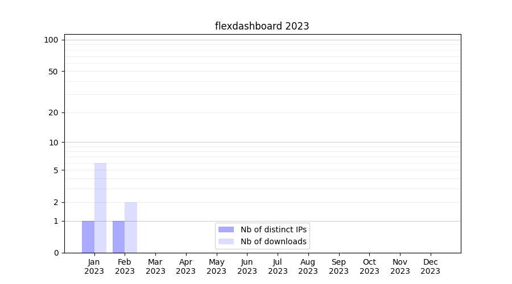This screenshot has width=512, height=284.
Task: Select the January distinct IPs bar
Action: coord(88,237)
